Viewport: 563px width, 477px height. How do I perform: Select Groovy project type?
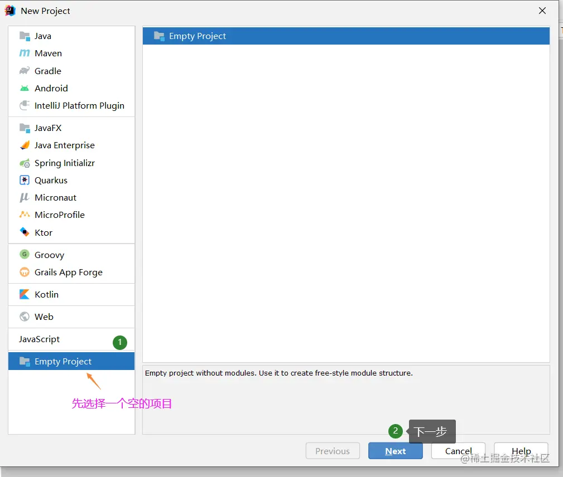71,255
